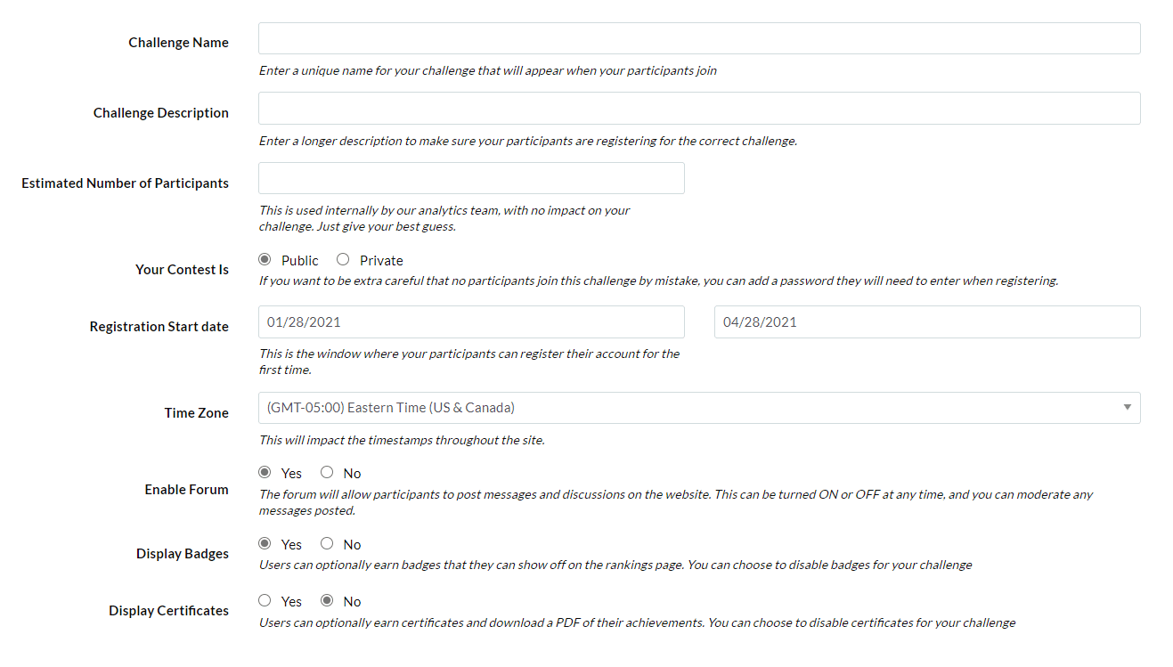Choose the Private contest radio button
1173x667 pixels.
pyautogui.click(x=343, y=260)
